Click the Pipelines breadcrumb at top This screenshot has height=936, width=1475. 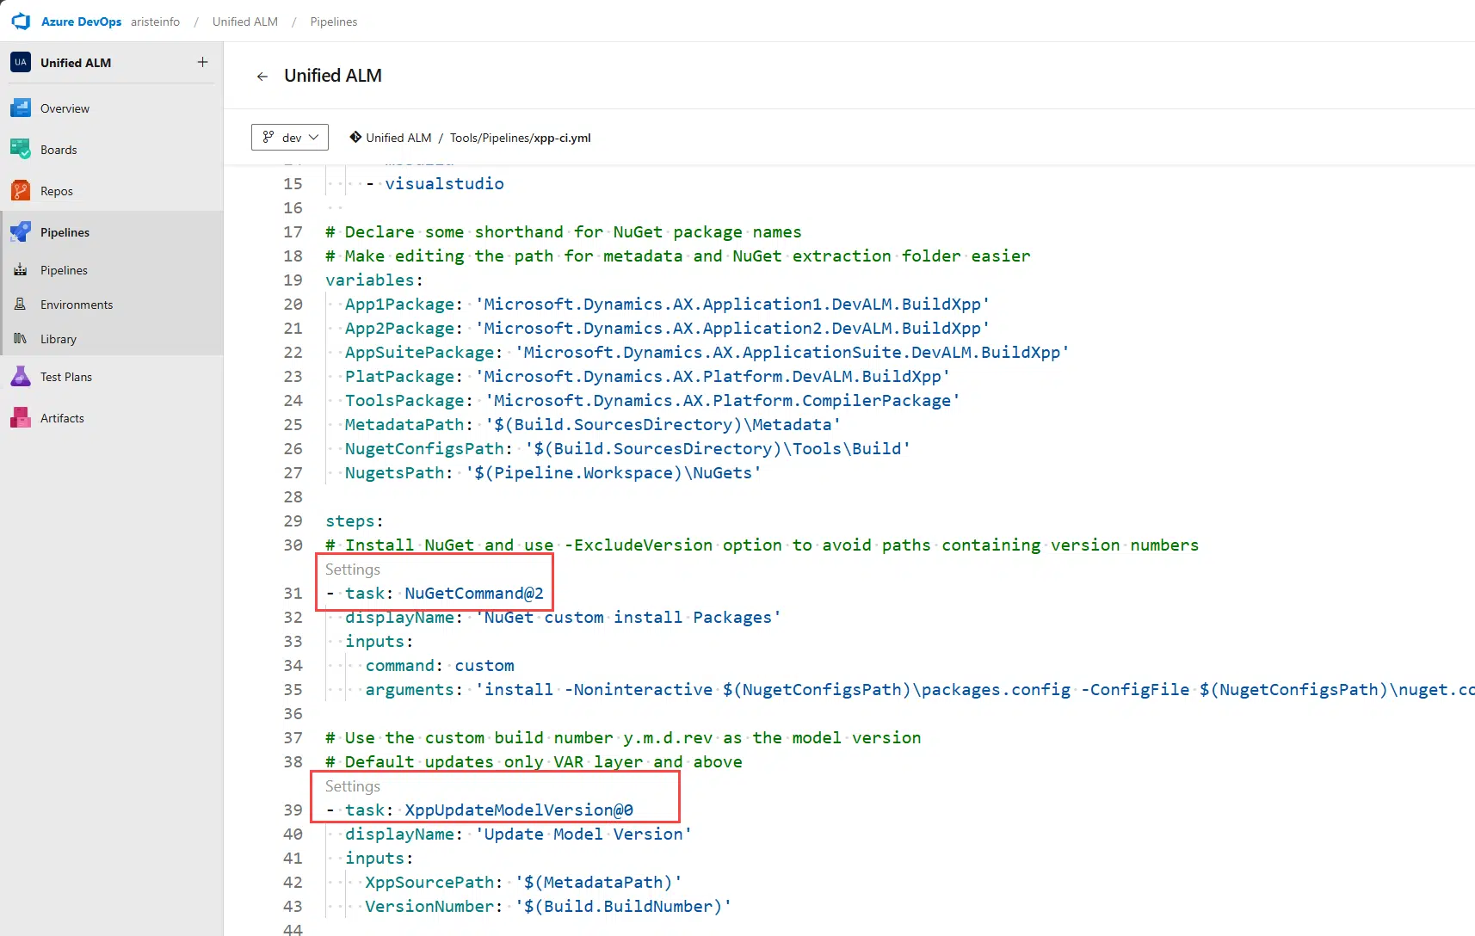tap(334, 22)
